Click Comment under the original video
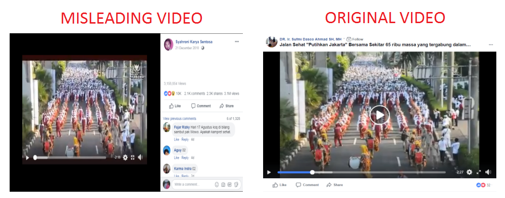The height and width of the screenshot is (198, 505). [307, 185]
